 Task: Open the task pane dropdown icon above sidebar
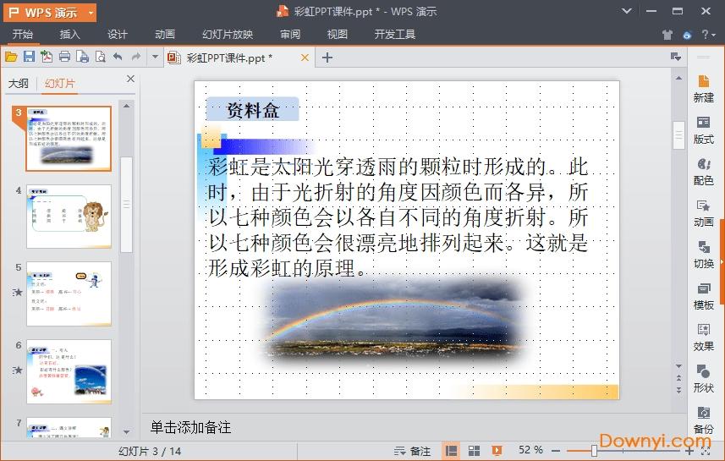[676, 57]
